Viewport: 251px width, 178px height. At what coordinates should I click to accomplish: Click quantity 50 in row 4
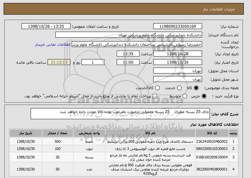[58, 169]
